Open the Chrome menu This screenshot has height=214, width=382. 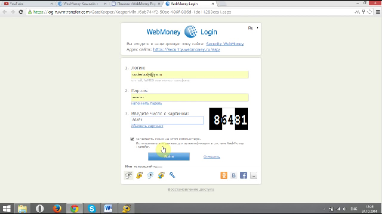coord(377,12)
